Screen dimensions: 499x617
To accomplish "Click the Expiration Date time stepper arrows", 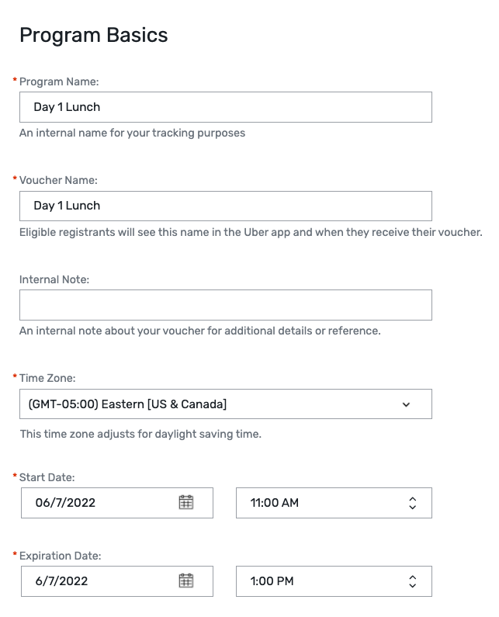I will point(412,581).
